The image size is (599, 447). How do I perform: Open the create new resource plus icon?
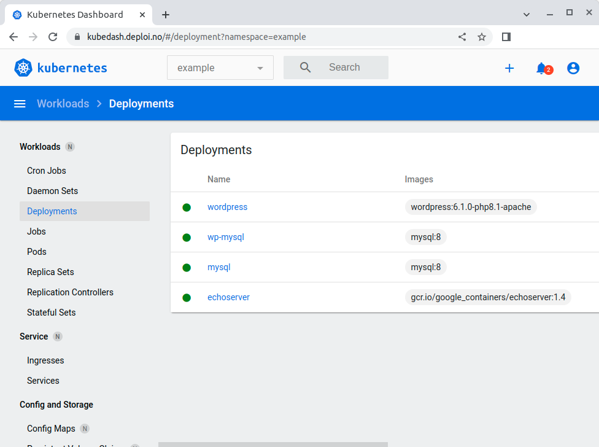(509, 68)
